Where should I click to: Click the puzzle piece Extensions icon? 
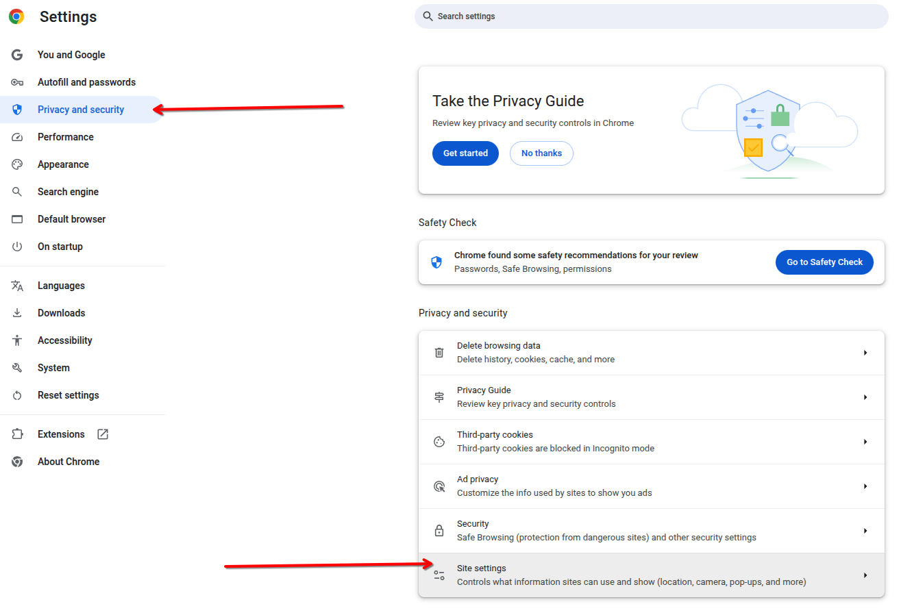[17, 434]
